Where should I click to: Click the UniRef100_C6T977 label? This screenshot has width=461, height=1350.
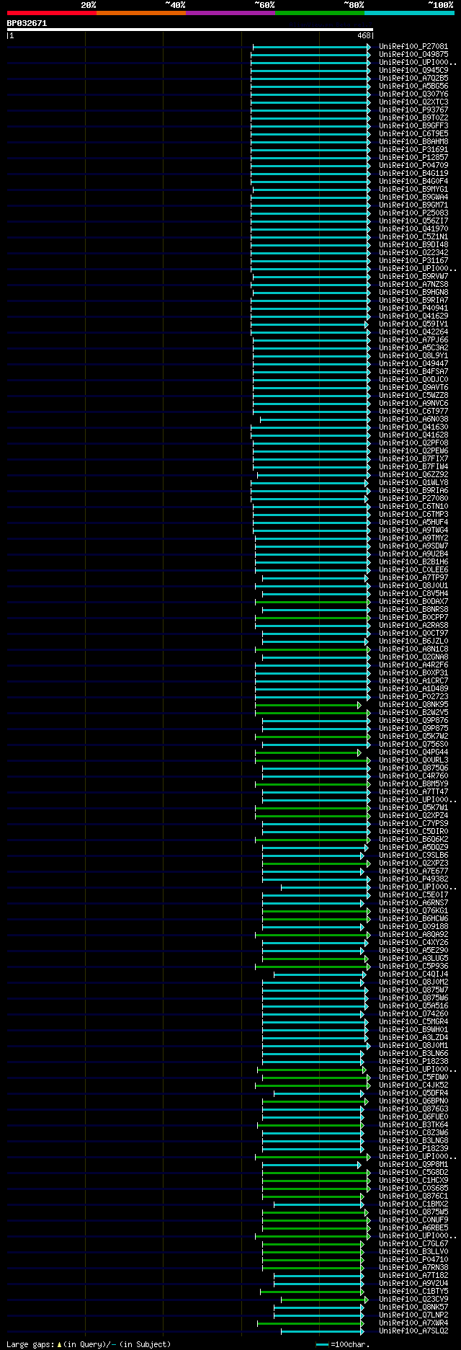pyautogui.click(x=413, y=412)
